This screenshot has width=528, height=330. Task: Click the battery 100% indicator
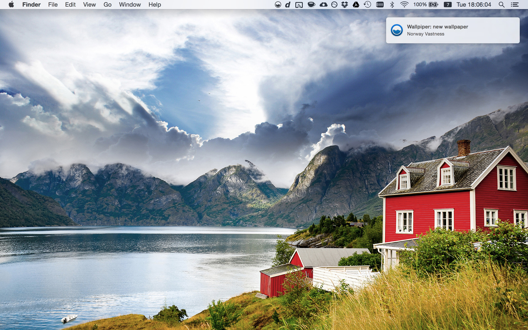pyautogui.click(x=426, y=5)
